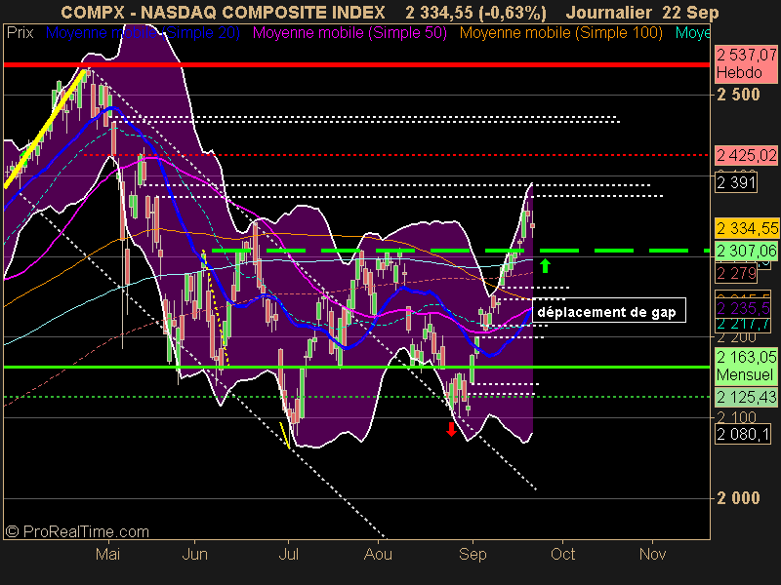
Task: Click the Oct month label
Action: point(563,554)
